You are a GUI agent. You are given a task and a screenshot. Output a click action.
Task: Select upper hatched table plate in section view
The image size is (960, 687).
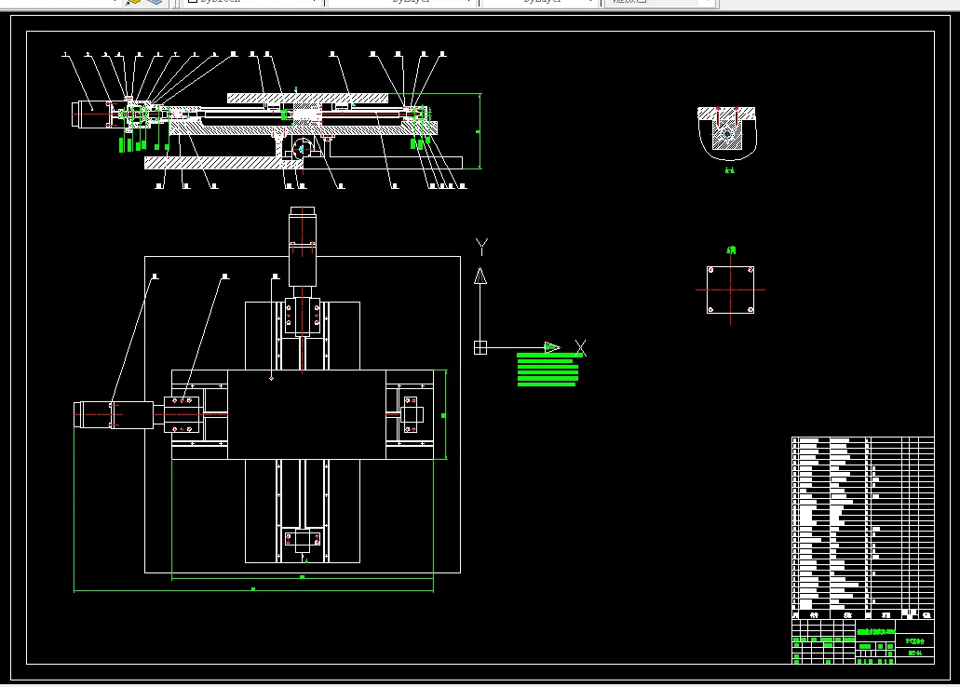coord(307,98)
